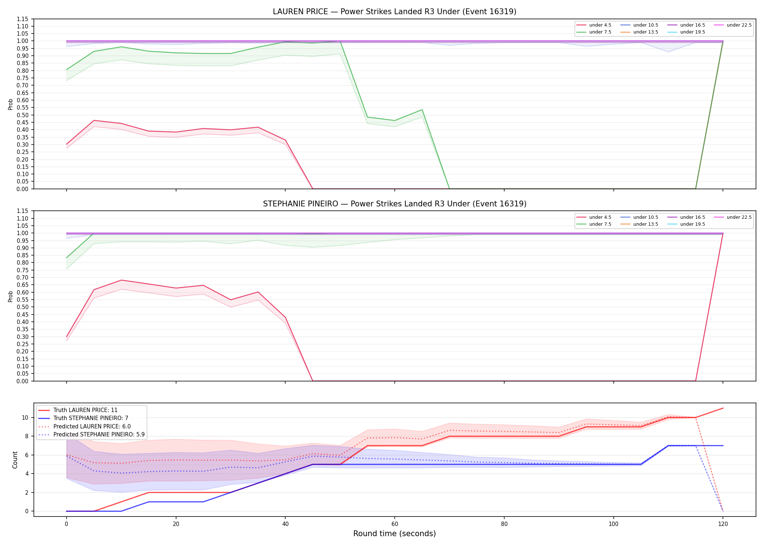Select 'under 22.5' legend entry in Lauren Price chart
The height and width of the screenshot is (546, 764).
coord(733,25)
